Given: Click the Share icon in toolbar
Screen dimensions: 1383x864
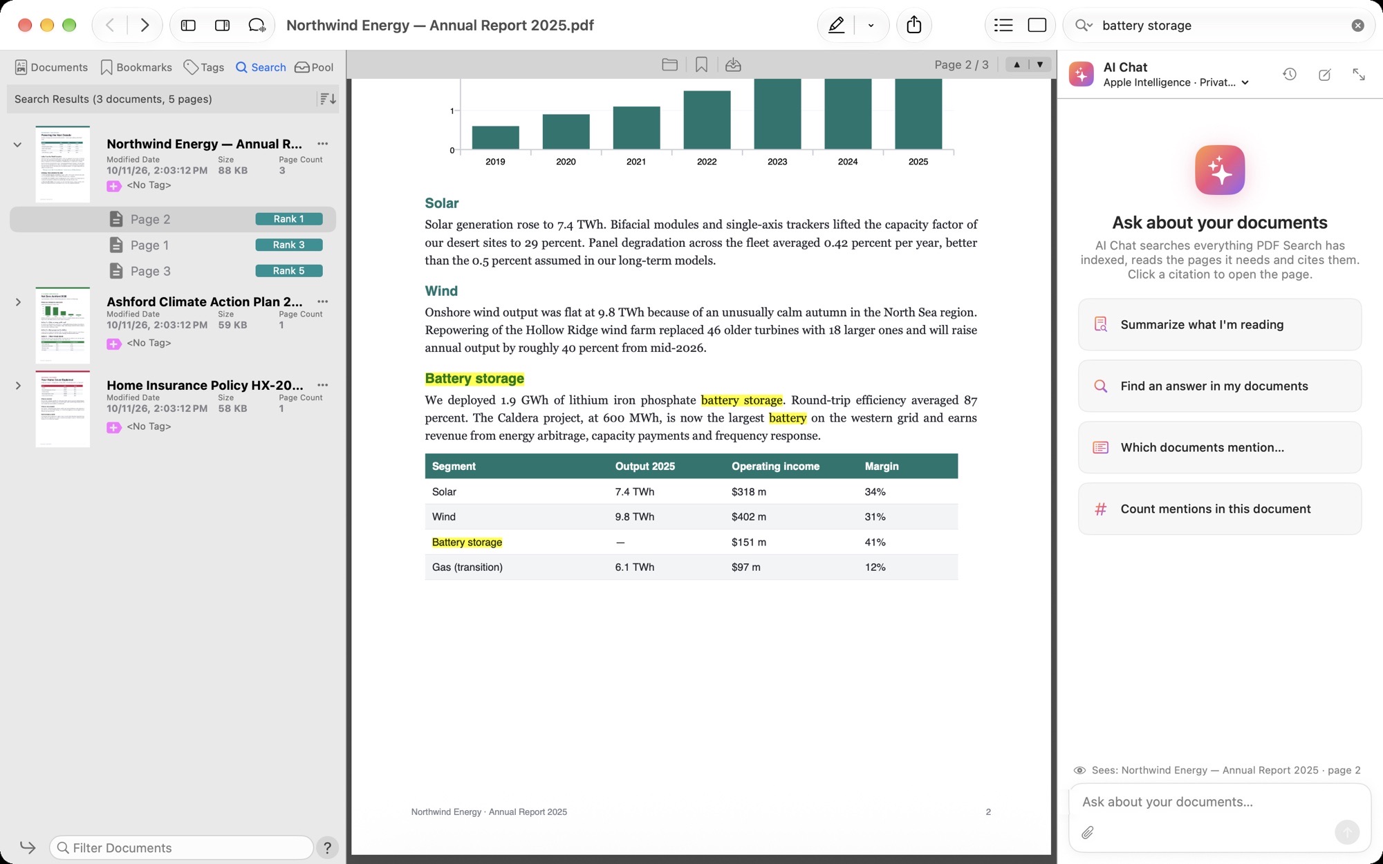Looking at the screenshot, I should (x=914, y=25).
